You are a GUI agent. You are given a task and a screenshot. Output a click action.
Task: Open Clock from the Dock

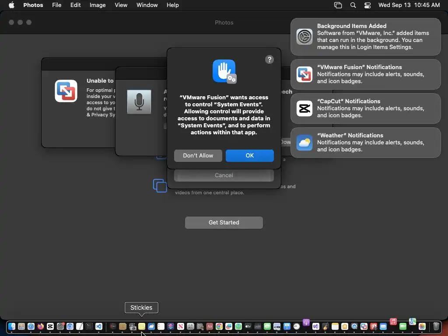click(x=297, y=326)
